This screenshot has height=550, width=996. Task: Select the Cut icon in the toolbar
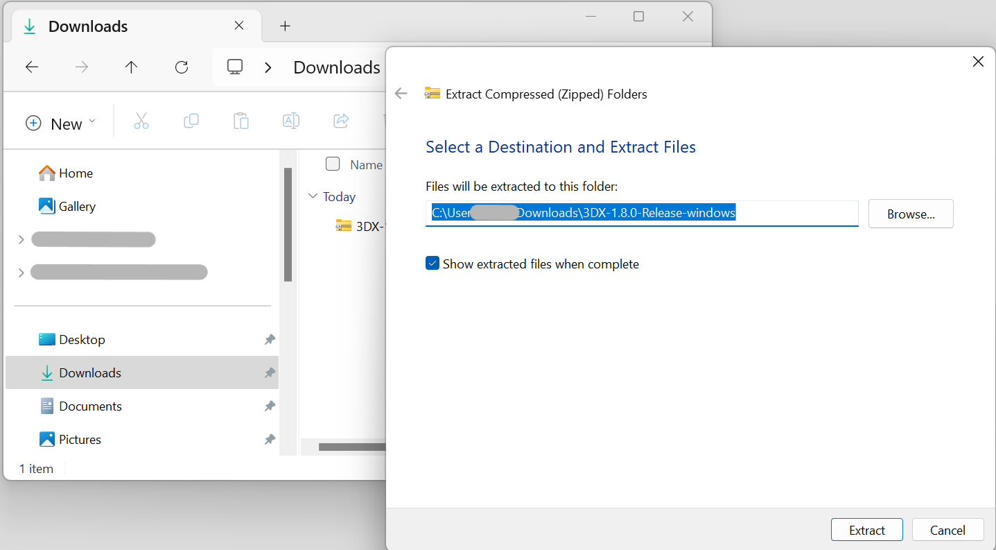[x=141, y=121]
